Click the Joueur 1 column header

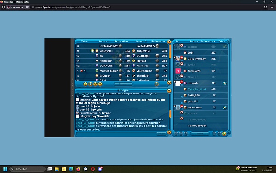coord(104,42)
